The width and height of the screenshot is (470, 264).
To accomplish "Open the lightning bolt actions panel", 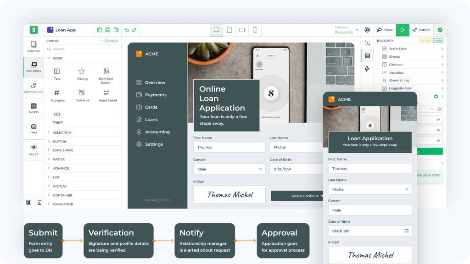I will 367,69.
